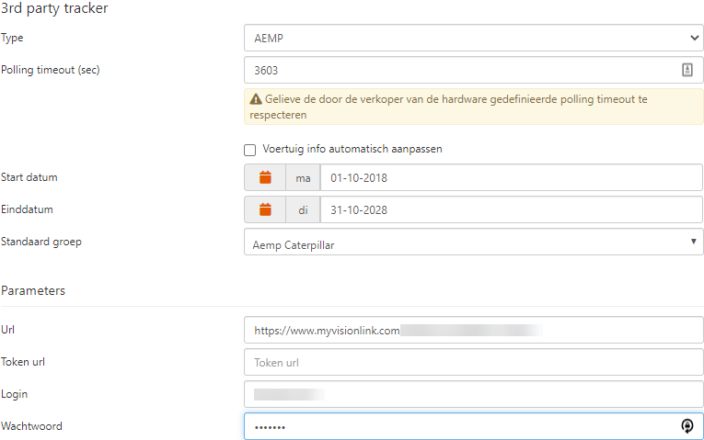Click the 'di' weekday box for Einddatum
Screen dimensions: 704x440
click(x=303, y=209)
